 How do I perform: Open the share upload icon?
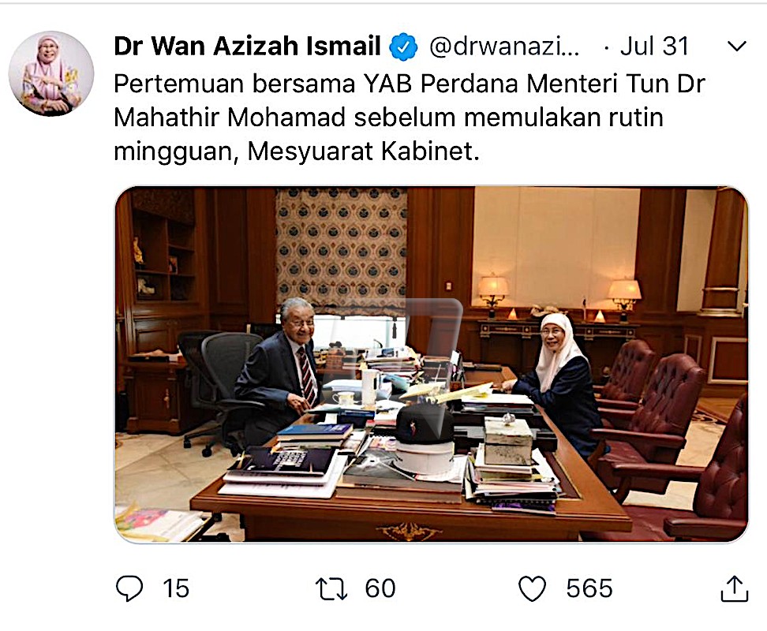735,588
